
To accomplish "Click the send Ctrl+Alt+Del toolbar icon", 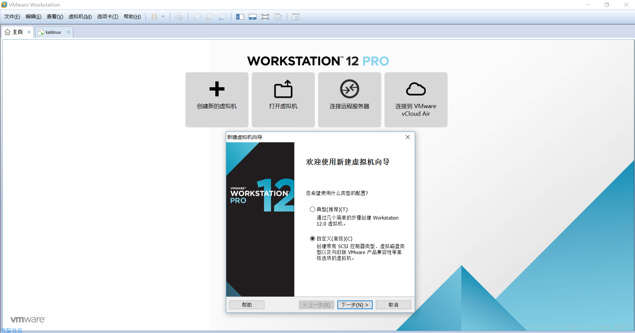I will (179, 17).
